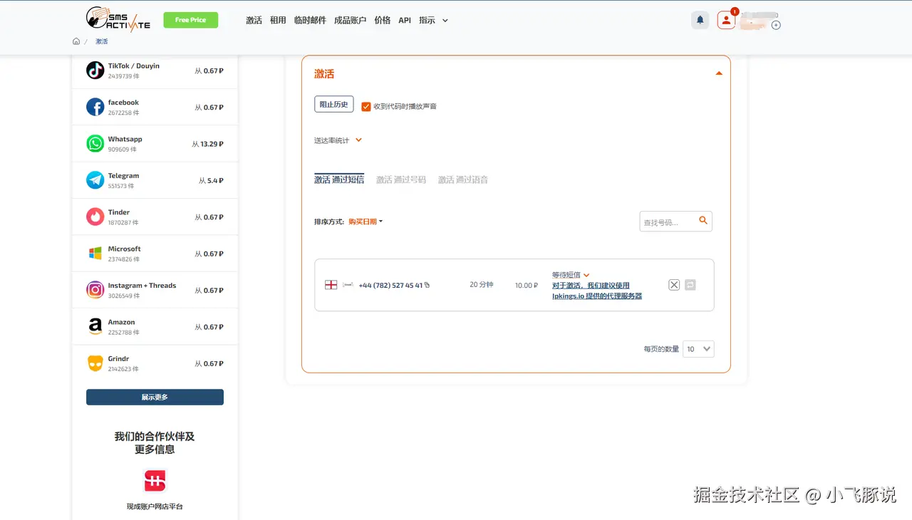Switch to 激活 通过语音 tab
This screenshot has height=520, width=912.
tap(463, 180)
